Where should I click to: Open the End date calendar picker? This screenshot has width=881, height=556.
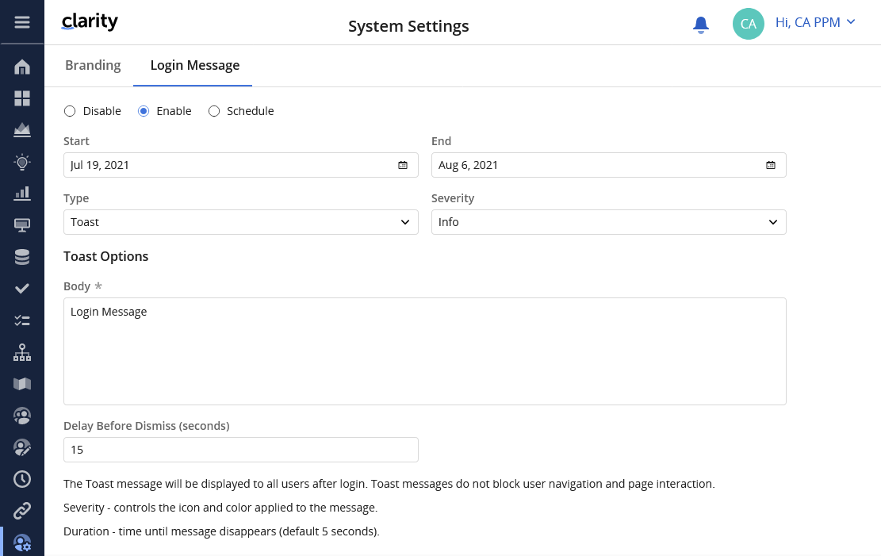coord(771,165)
